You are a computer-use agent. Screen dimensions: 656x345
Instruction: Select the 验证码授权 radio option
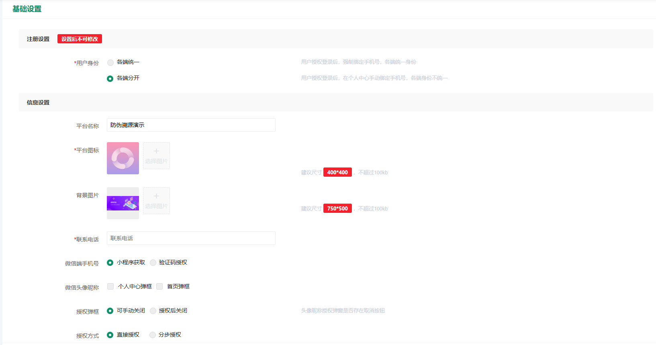tap(153, 263)
